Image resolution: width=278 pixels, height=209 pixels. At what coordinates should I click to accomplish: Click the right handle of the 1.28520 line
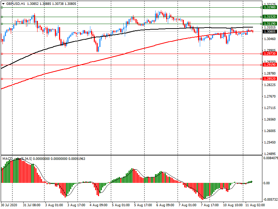pos(261,79)
